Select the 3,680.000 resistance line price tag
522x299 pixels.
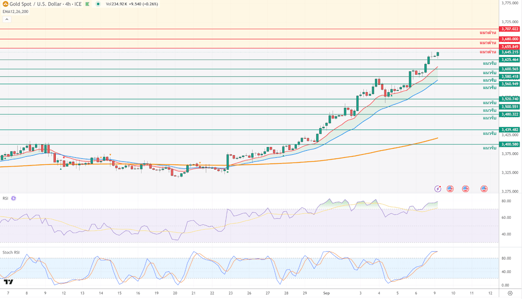click(x=509, y=39)
